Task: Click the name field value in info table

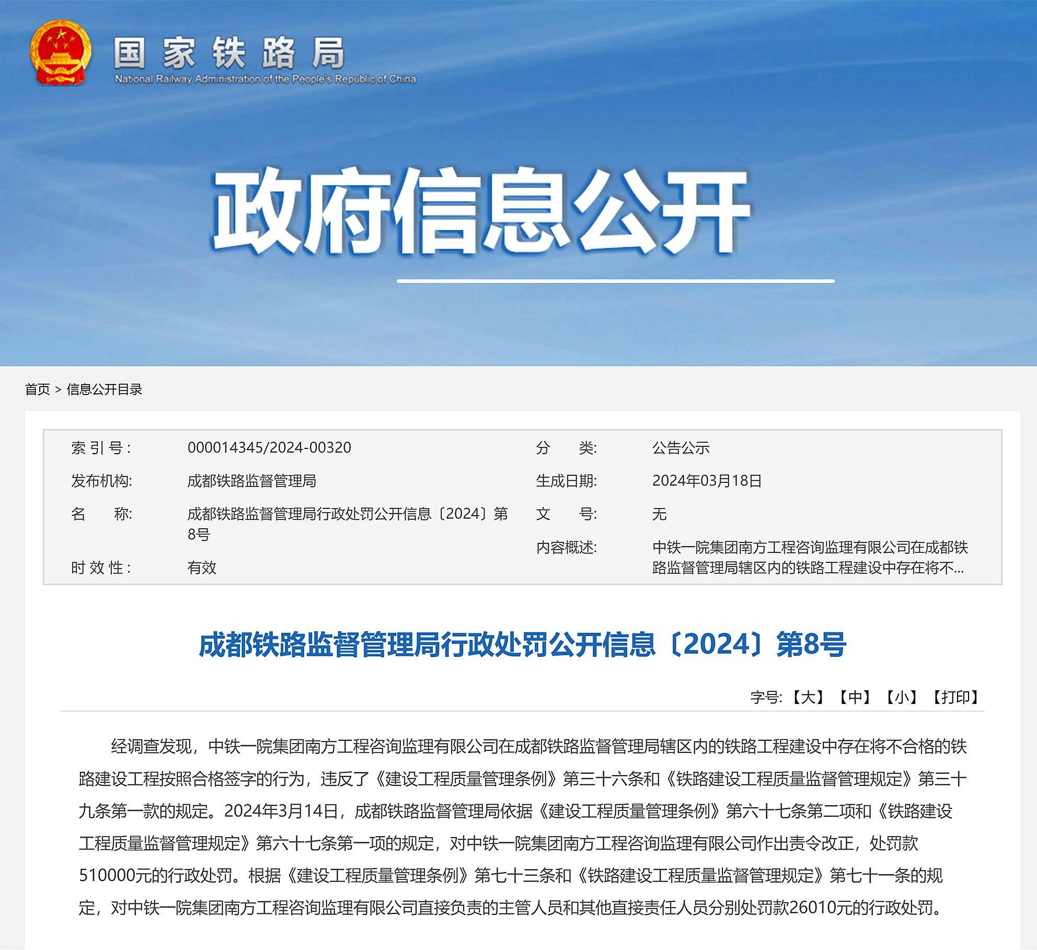Action: tap(348, 524)
